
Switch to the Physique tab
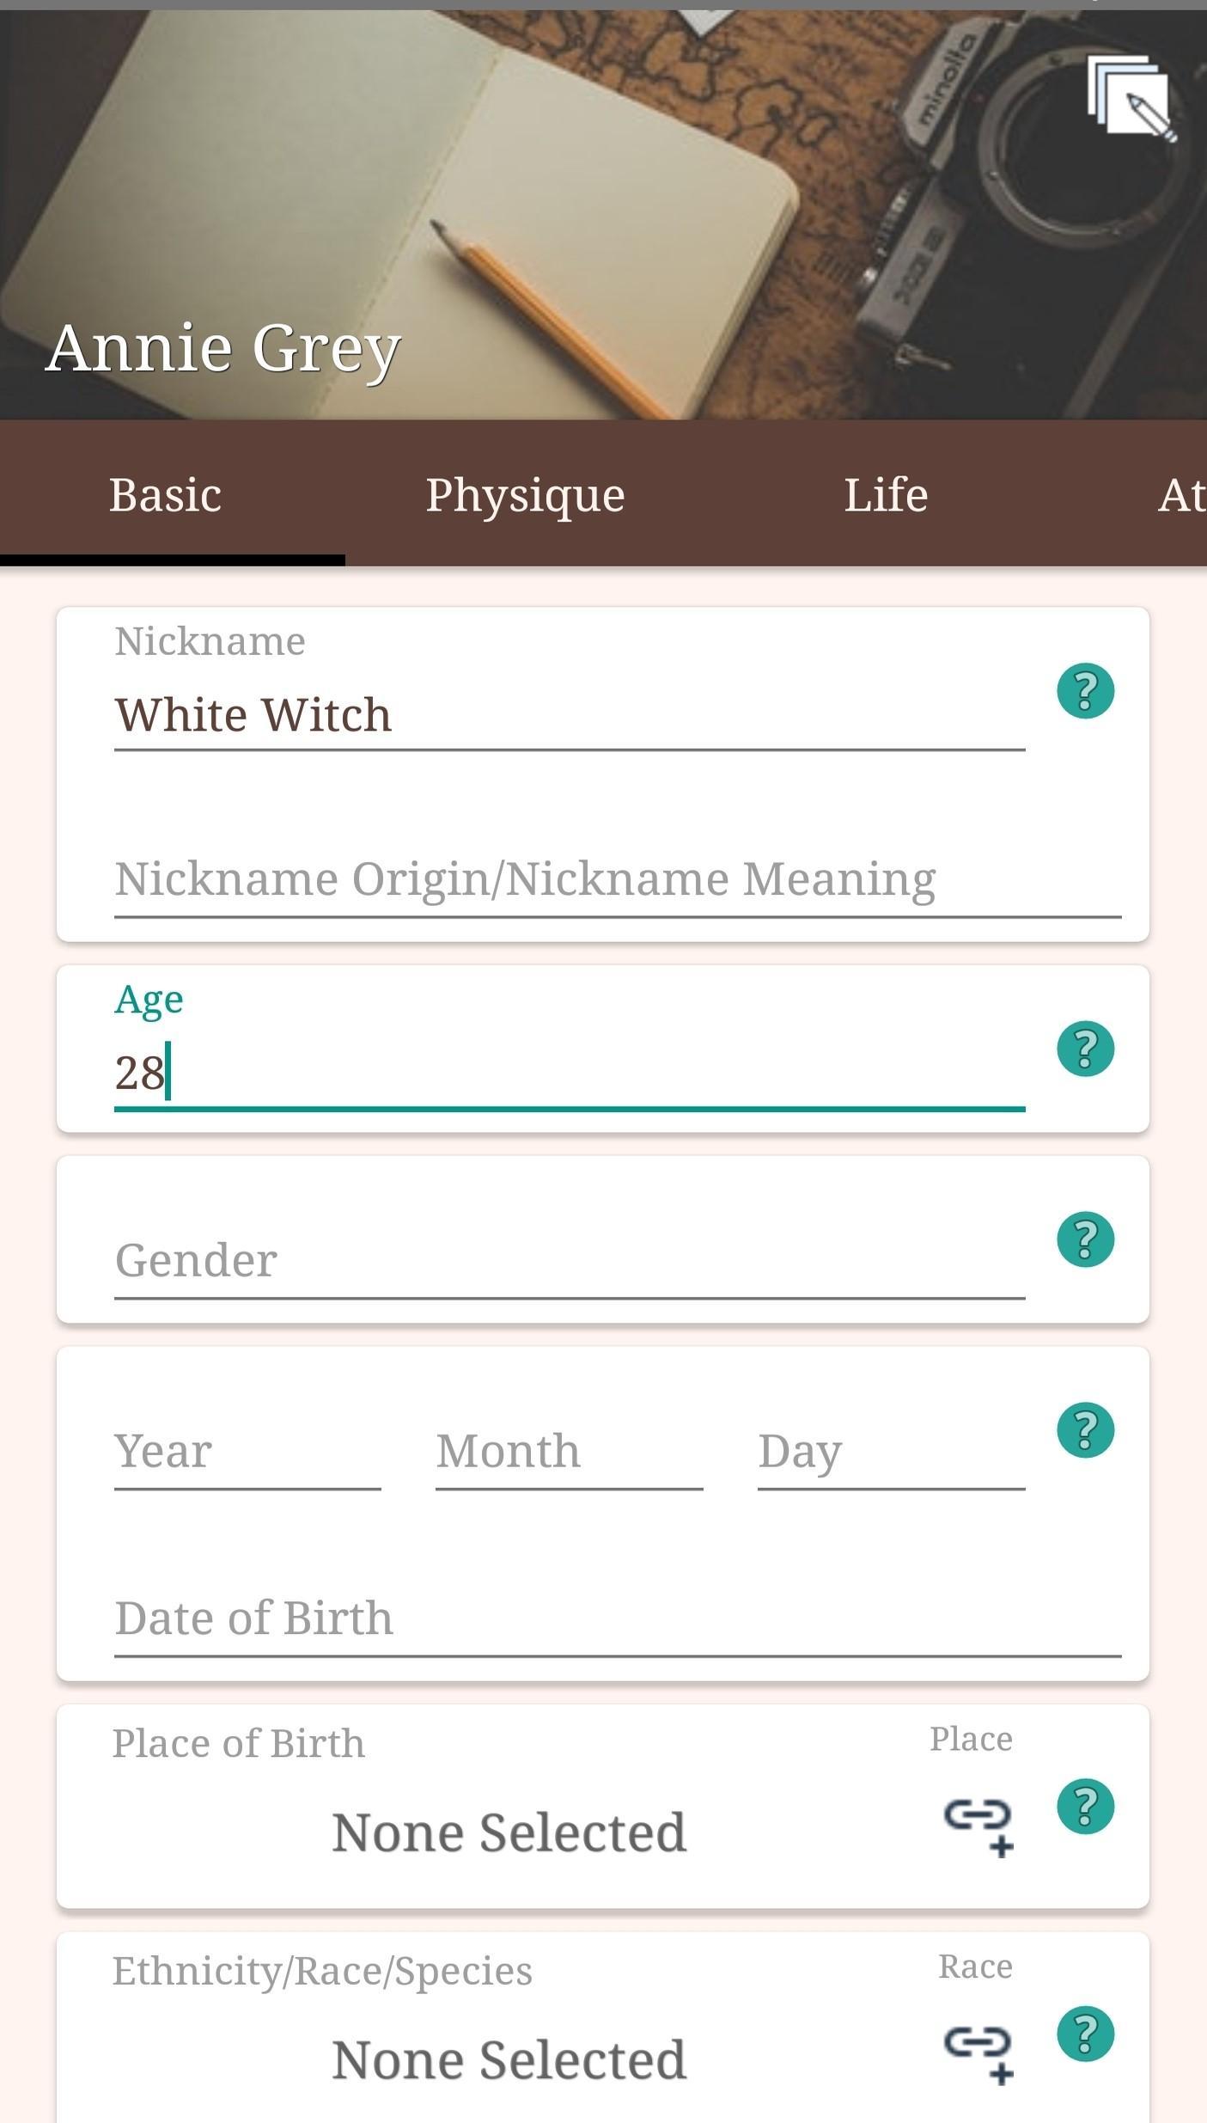click(x=525, y=495)
